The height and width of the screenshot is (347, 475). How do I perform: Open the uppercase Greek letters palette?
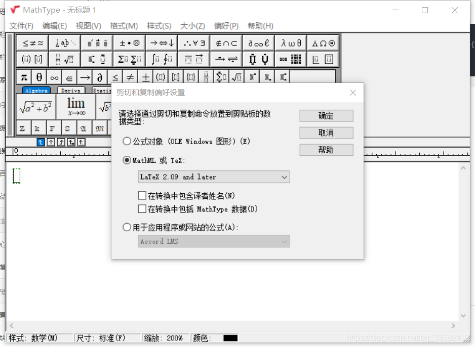(323, 44)
